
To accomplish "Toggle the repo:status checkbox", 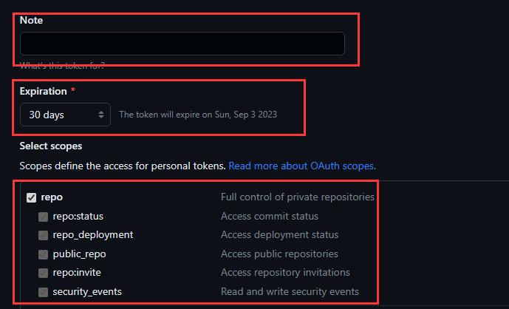I will coord(43,217).
